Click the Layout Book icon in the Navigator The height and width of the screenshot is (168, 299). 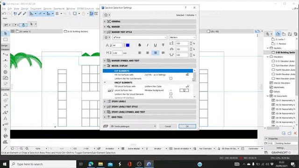(x=290, y=34)
